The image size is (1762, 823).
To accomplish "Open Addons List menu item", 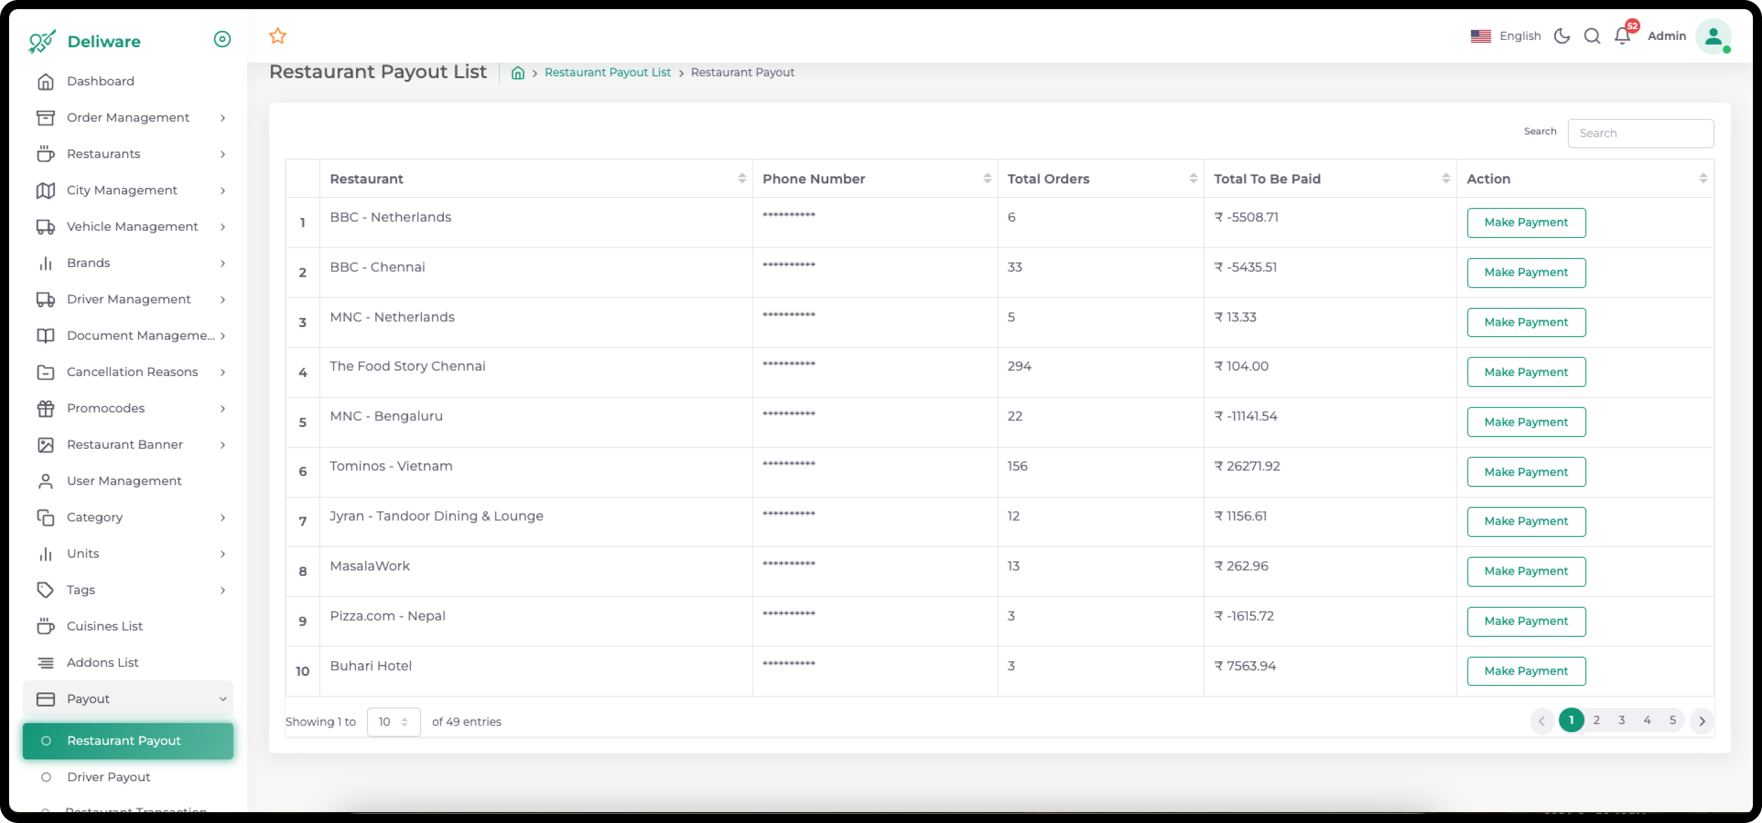I will (128, 663).
